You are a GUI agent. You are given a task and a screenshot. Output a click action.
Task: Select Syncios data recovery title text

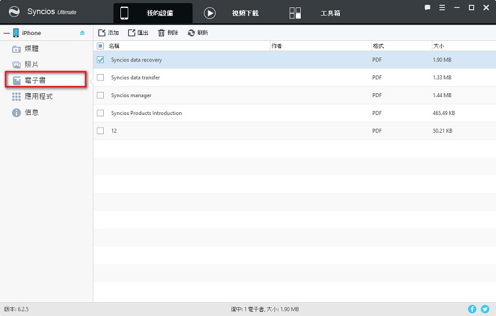click(x=136, y=59)
